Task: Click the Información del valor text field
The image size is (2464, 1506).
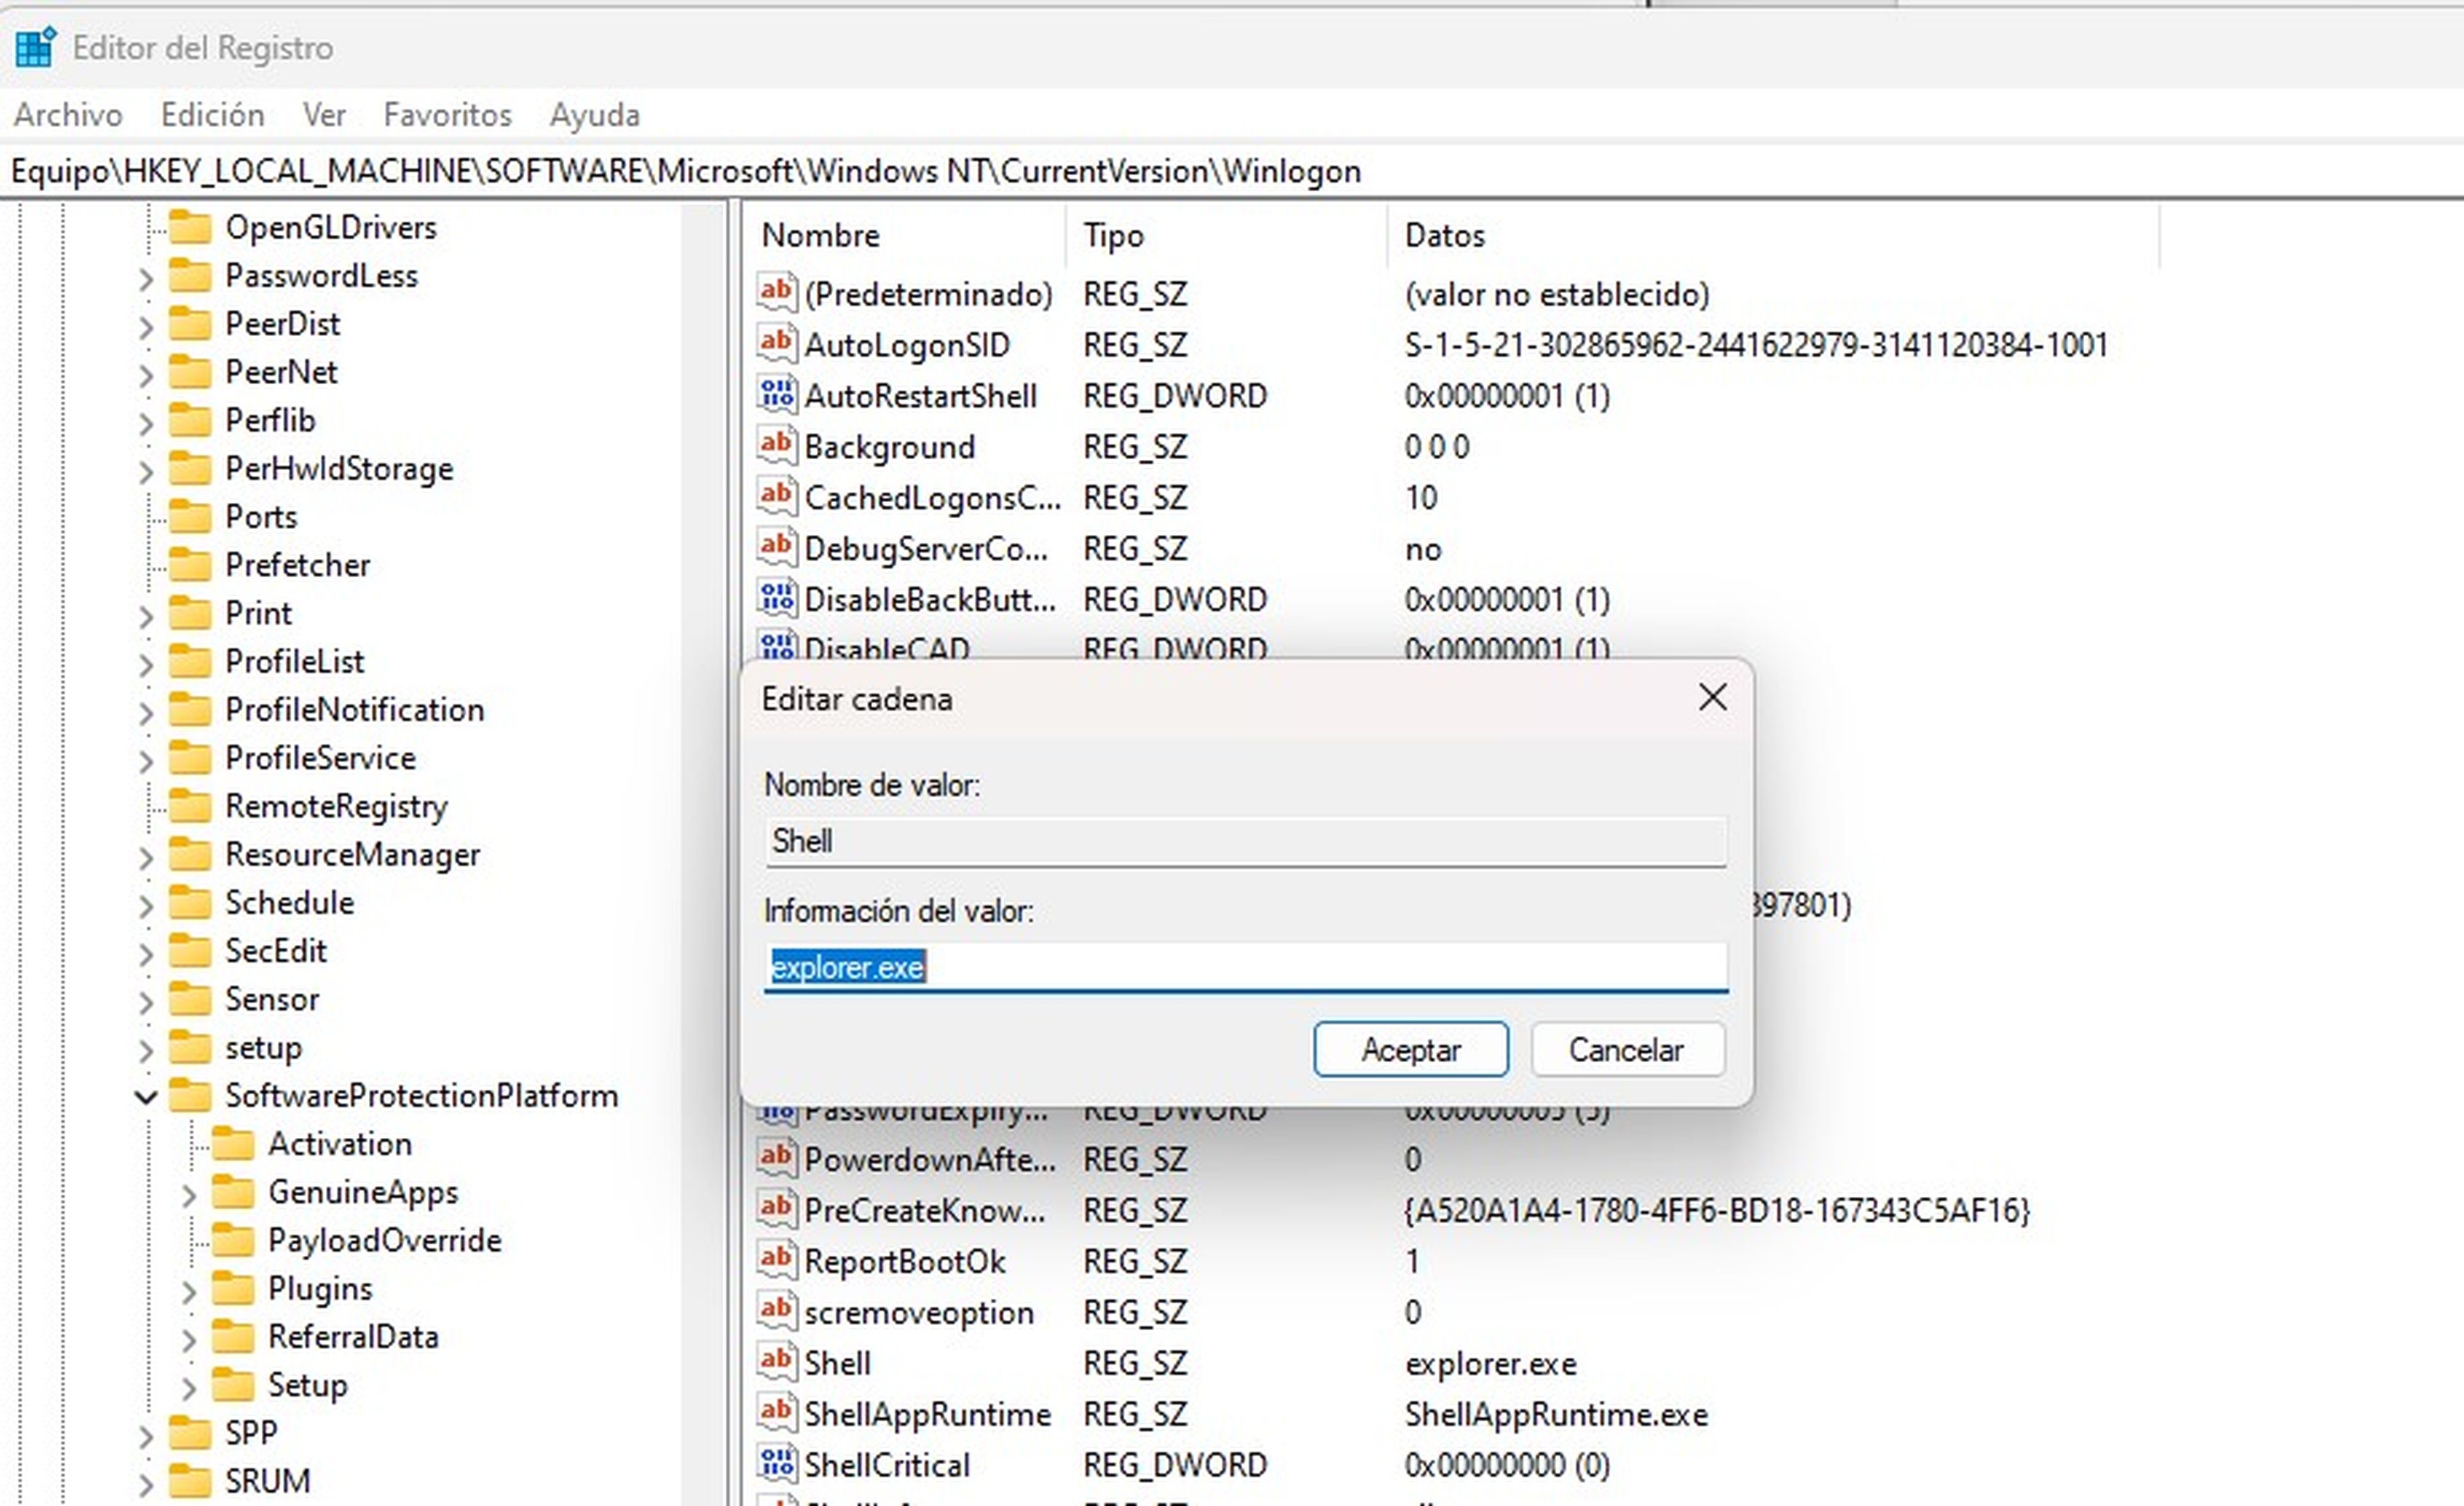Action: tap(1245, 967)
